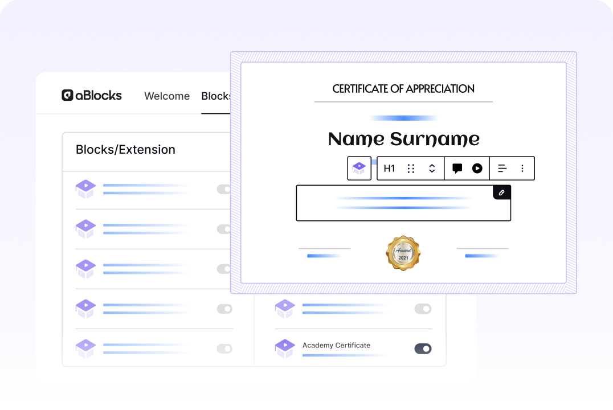Enable the toggle directly above Academy Certificate's toggle
Viewport: 613px width, 410px height.
point(423,309)
